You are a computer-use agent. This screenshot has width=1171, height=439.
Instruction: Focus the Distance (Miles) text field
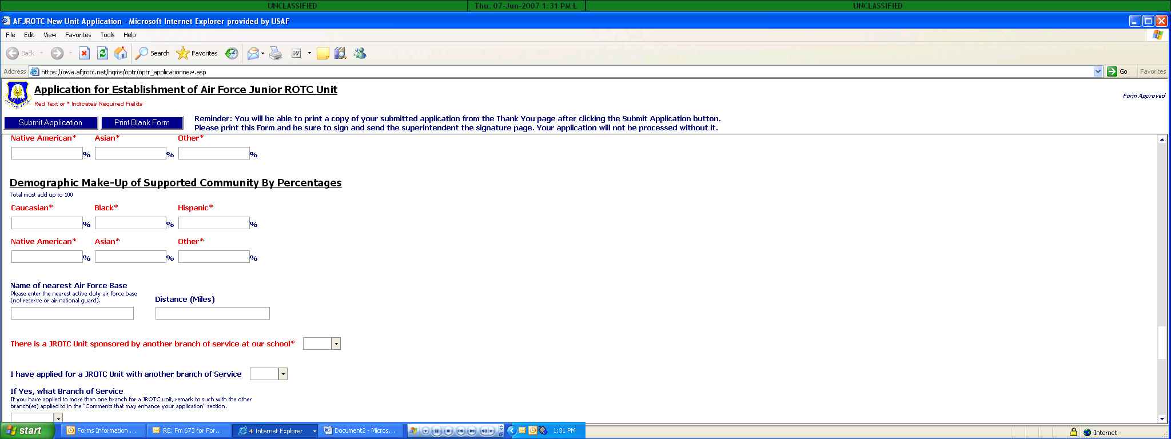pyautogui.click(x=212, y=313)
